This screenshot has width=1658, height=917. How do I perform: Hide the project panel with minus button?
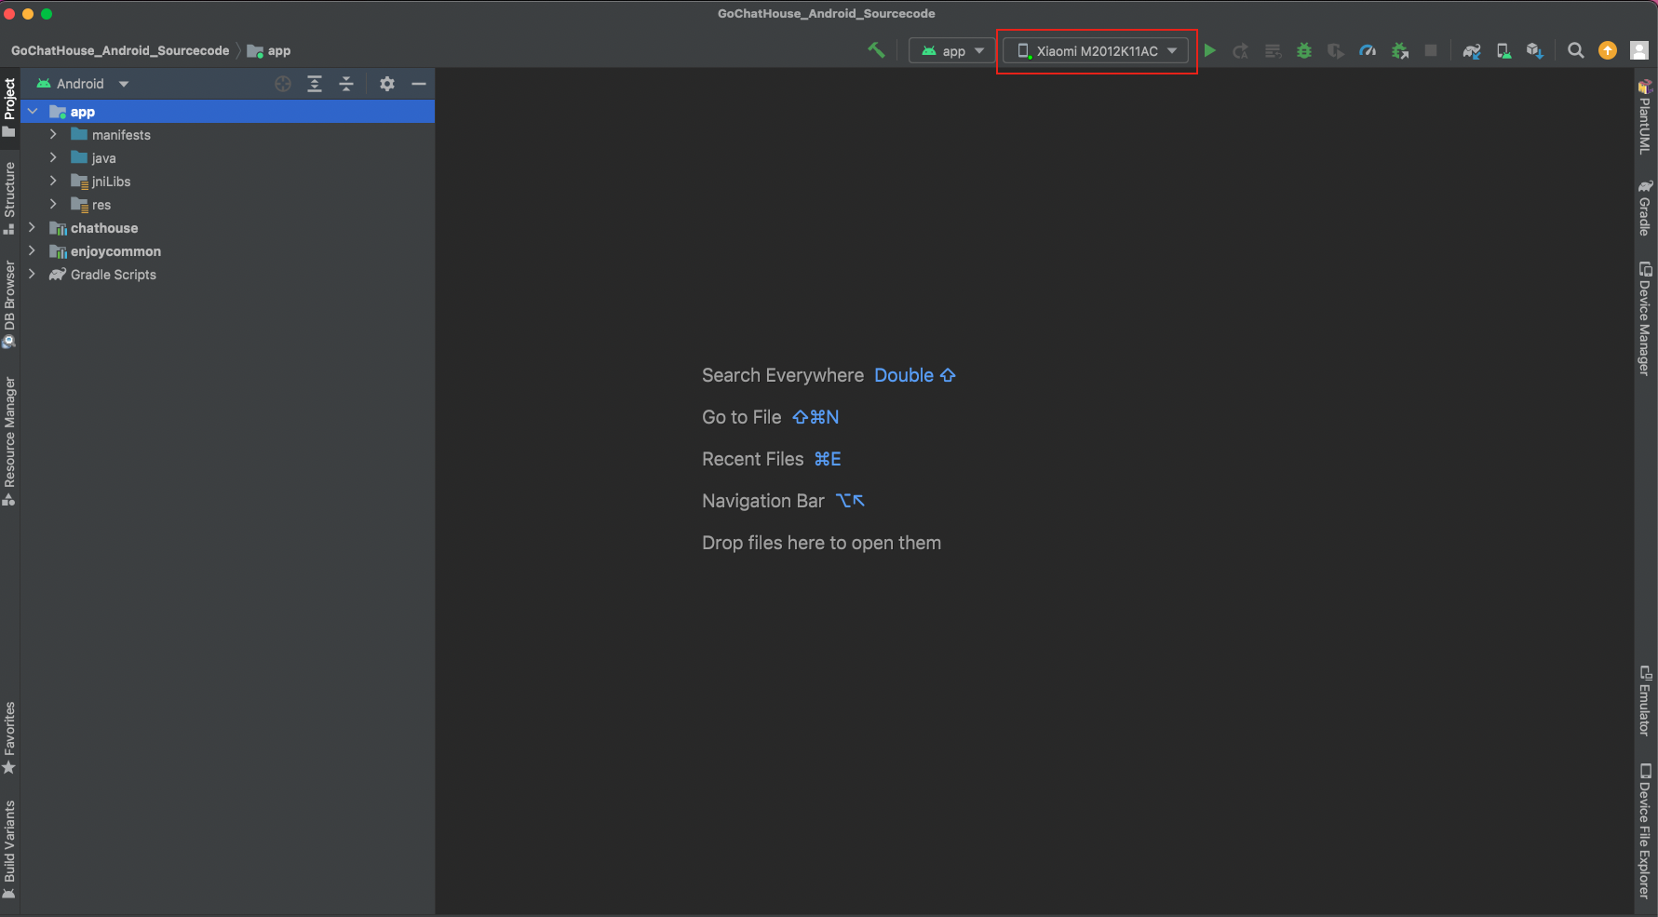pyautogui.click(x=419, y=84)
